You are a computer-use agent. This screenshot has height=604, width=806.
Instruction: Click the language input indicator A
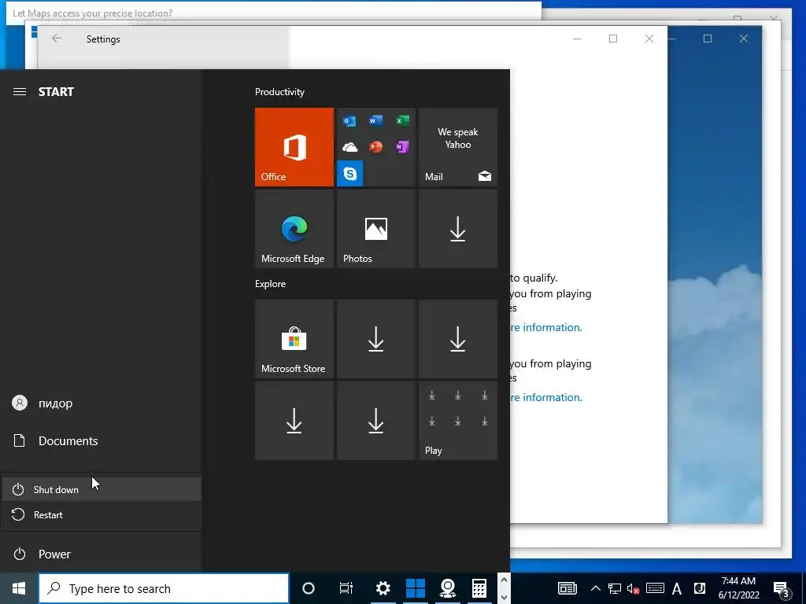pyautogui.click(x=677, y=588)
